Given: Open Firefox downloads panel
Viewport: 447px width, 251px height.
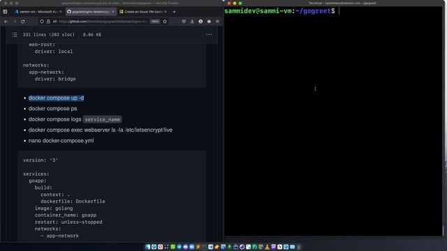Looking at the screenshot, I should (x=192, y=22).
